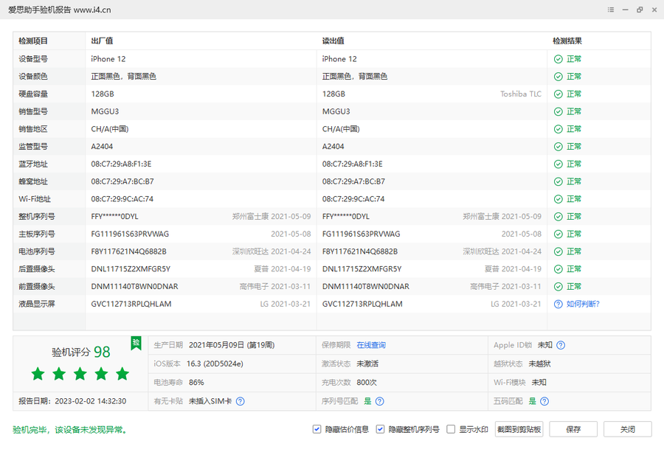This screenshot has width=664, height=452.
Task: Open the 在线查询 warranty link
Action: click(x=371, y=345)
